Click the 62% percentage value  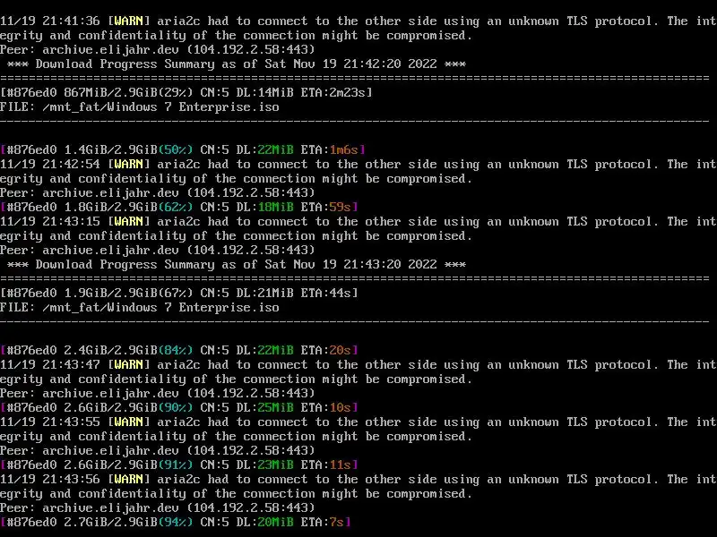pyautogui.click(x=176, y=208)
